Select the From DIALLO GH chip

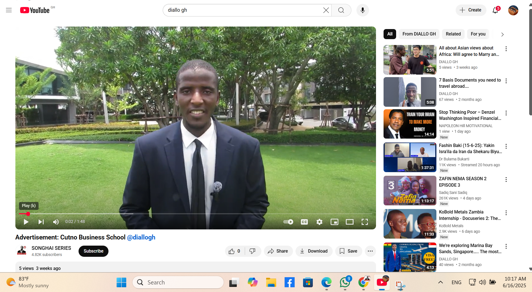(419, 34)
